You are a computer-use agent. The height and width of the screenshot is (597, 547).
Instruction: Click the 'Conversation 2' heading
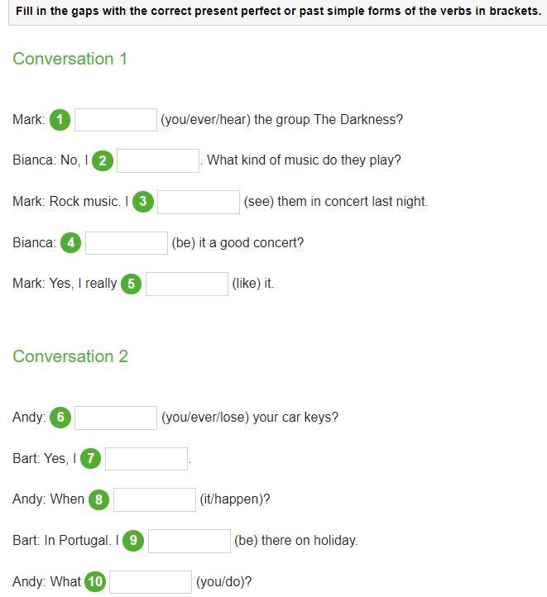[x=70, y=356]
